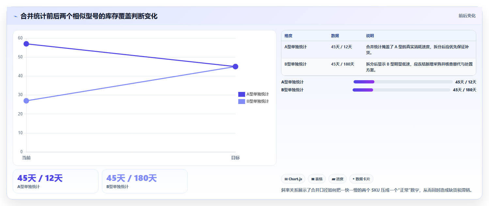The height and width of the screenshot is (206, 489).
Task: Click the y-axis value 60
Action: pos(20,38)
